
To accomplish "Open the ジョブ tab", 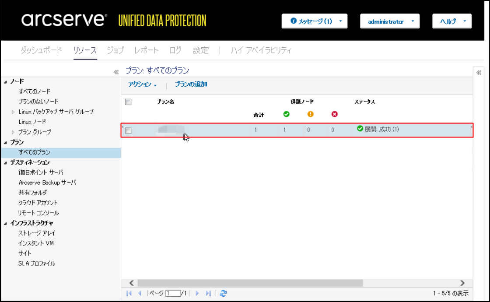I will pyautogui.click(x=115, y=50).
